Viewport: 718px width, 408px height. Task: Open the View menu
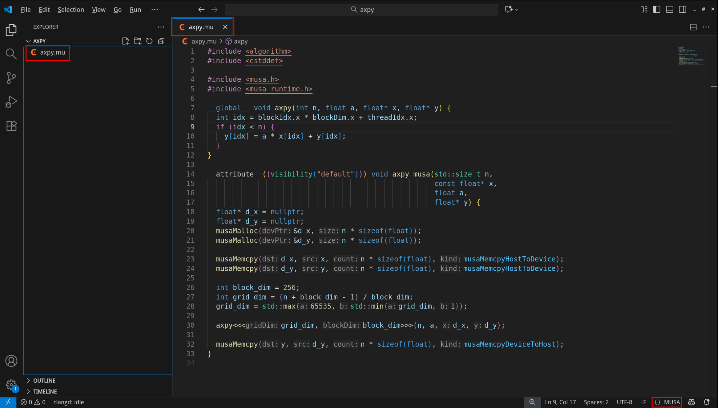99,10
